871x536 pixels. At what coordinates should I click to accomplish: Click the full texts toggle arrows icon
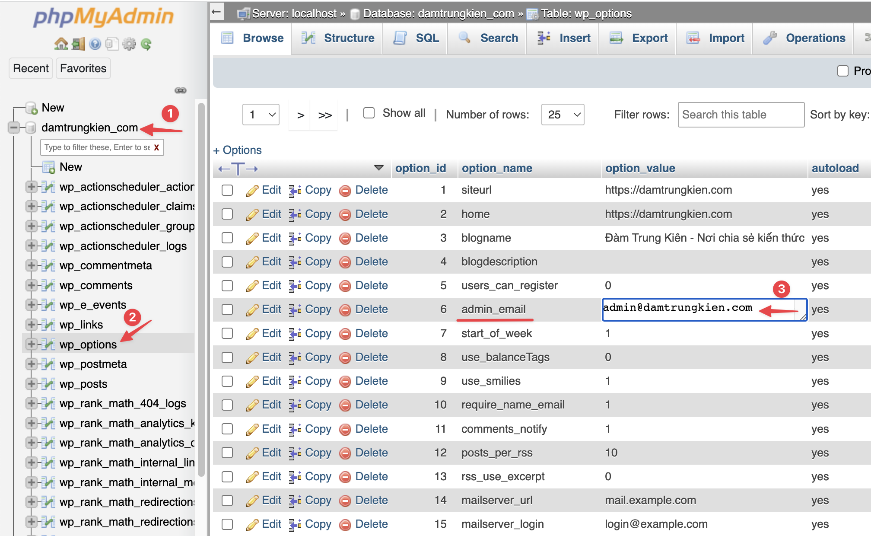pyautogui.click(x=238, y=169)
